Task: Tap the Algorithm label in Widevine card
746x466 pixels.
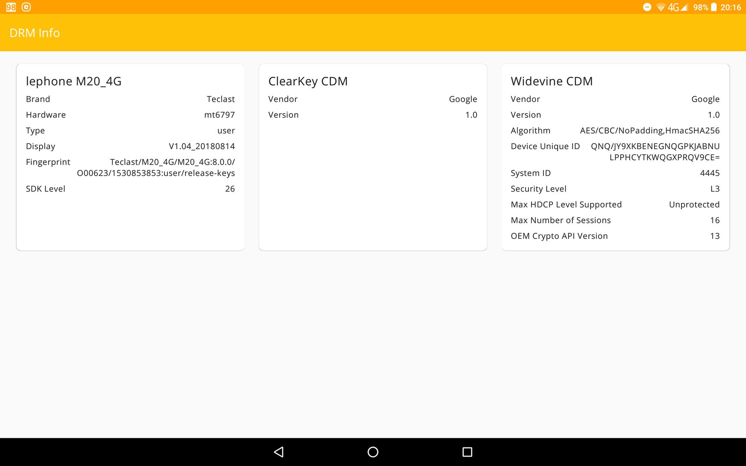Action: point(530,130)
